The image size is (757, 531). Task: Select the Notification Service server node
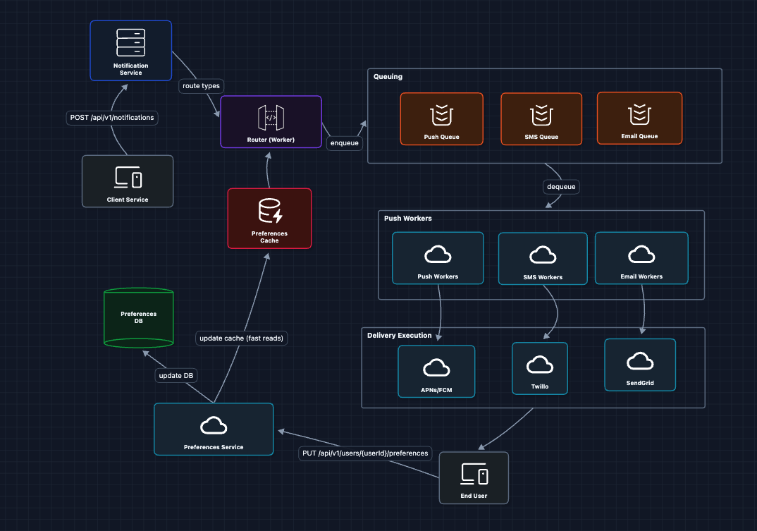[131, 49]
